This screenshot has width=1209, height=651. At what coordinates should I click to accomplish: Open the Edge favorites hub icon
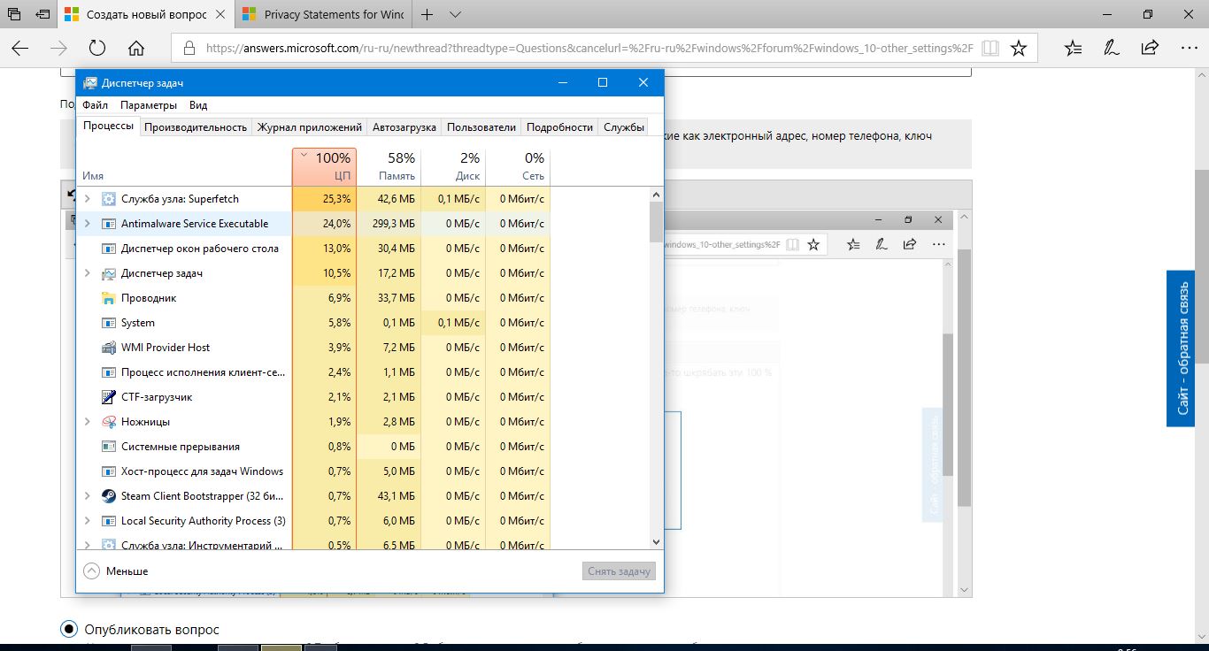click(x=1073, y=48)
